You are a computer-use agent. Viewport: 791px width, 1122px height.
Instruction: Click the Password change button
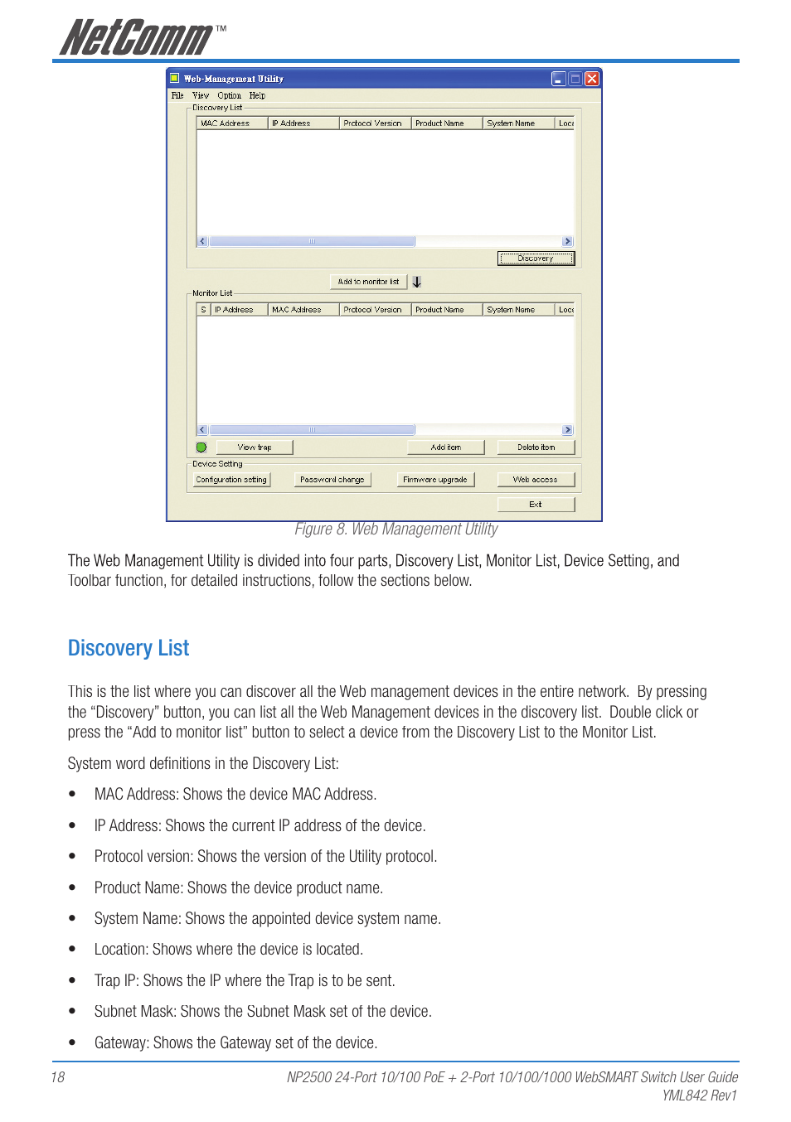point(332,480)
